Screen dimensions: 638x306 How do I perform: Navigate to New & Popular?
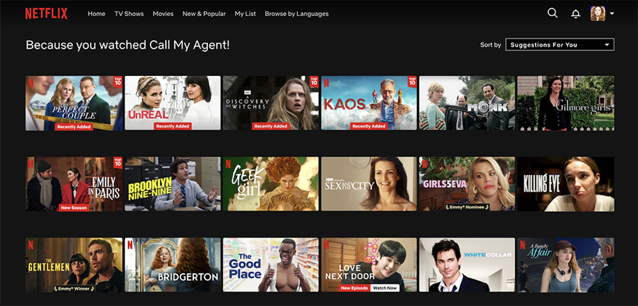(204, 13)
